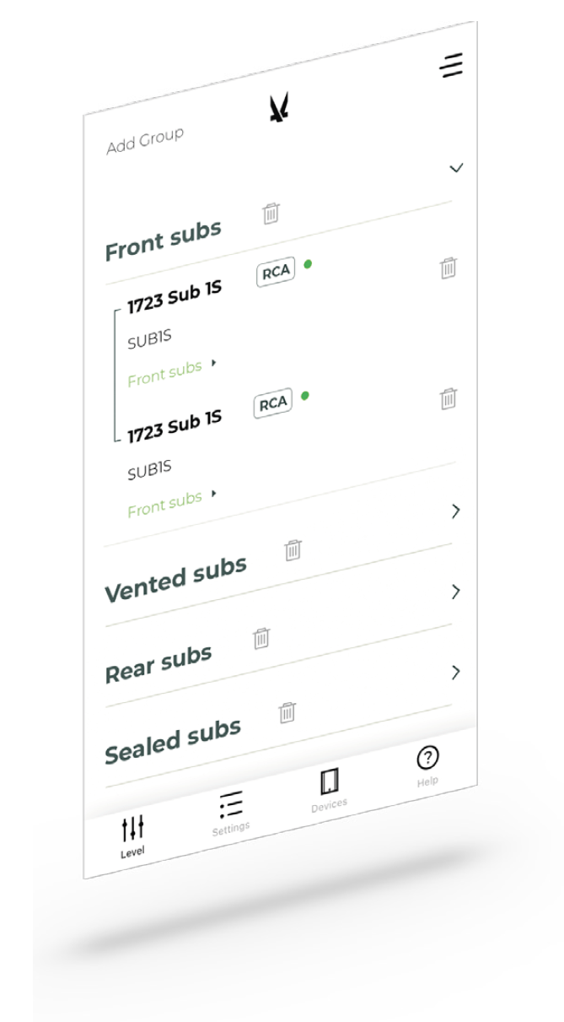Delete the Front subs group
The width and height of the screenshot is (564, 1022).
click(271, 214)
